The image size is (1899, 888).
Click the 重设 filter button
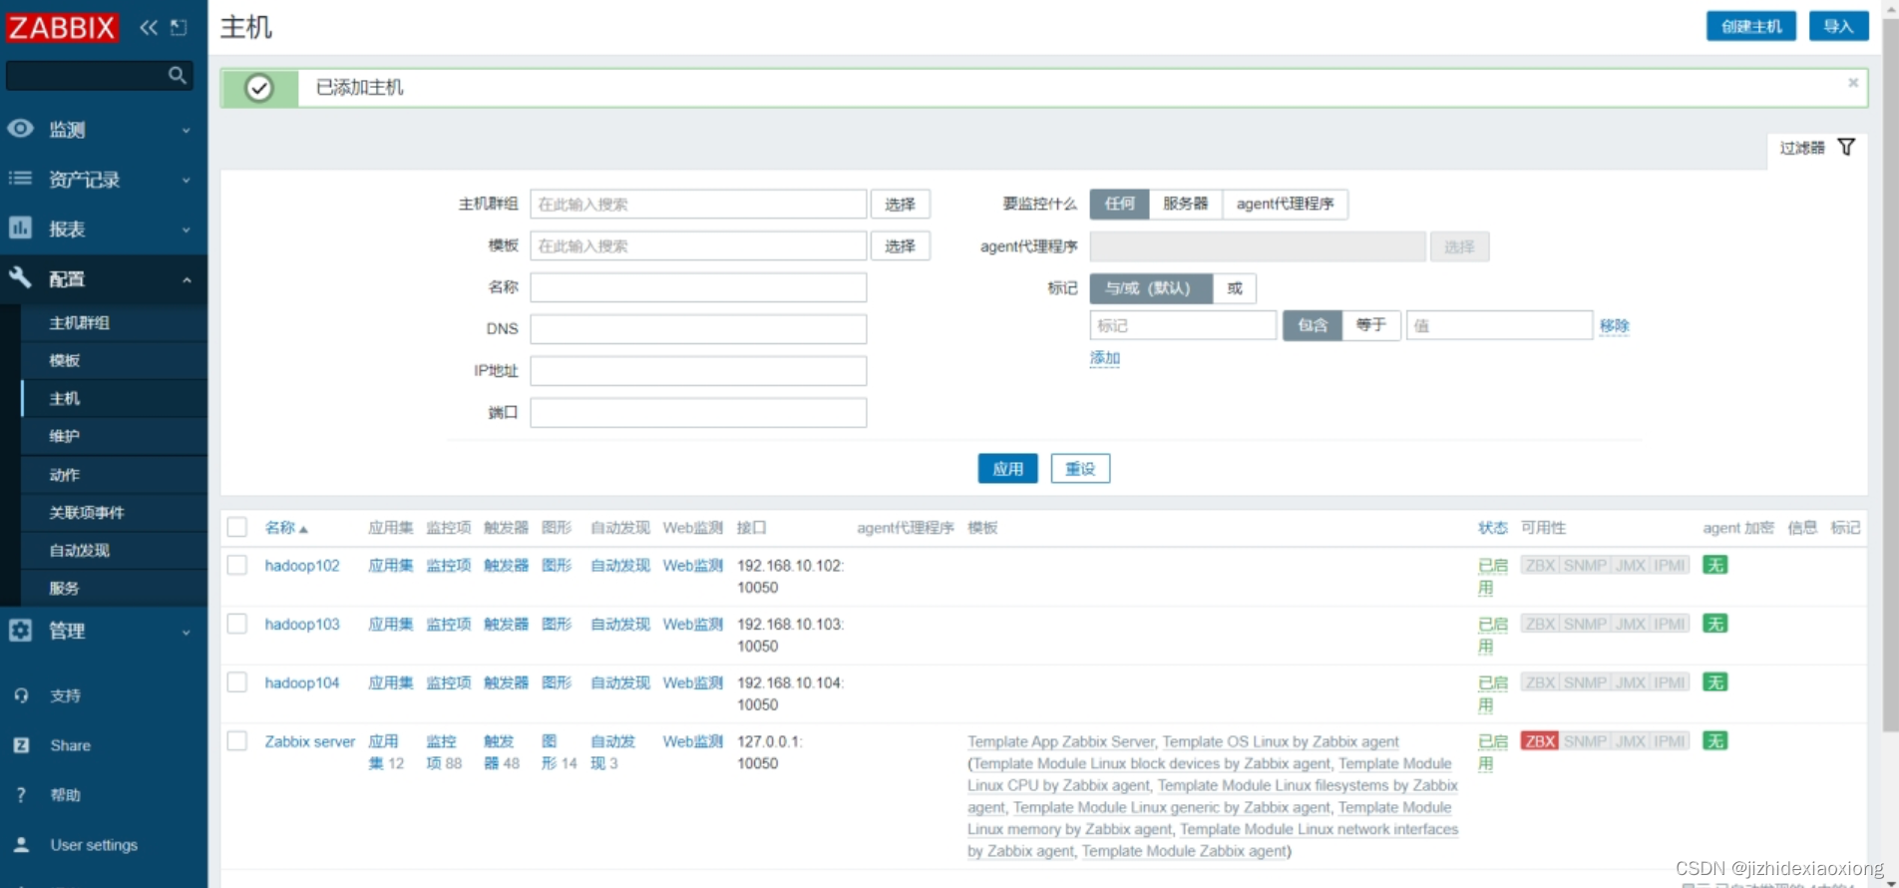pyautogui.click(x=1080, y=468)
